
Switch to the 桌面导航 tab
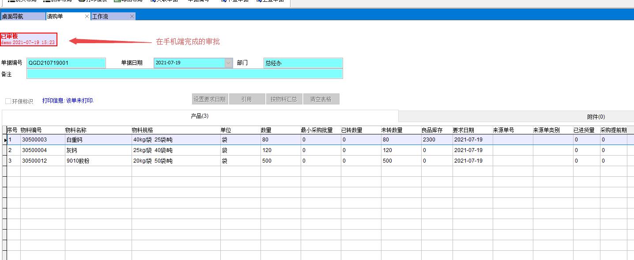pyautogui.click(x=16, y=16)
